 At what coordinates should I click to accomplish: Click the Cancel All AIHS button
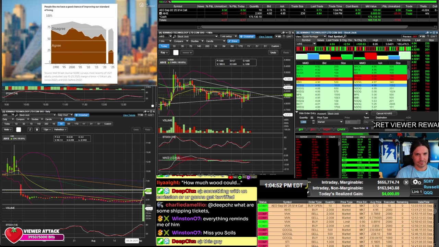coord(384,113)
